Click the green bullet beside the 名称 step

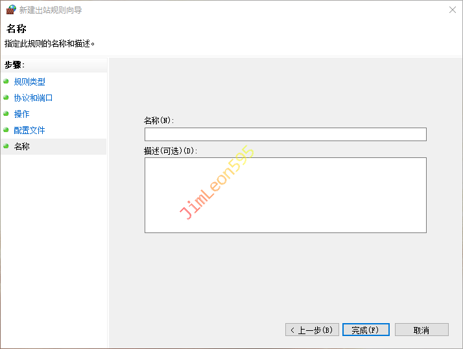tap(6, 146)
